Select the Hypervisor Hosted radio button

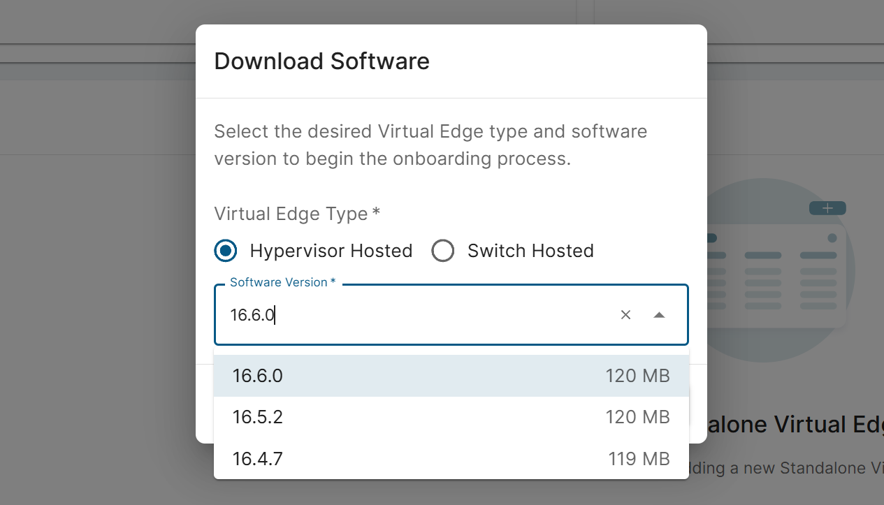(226, 251)
